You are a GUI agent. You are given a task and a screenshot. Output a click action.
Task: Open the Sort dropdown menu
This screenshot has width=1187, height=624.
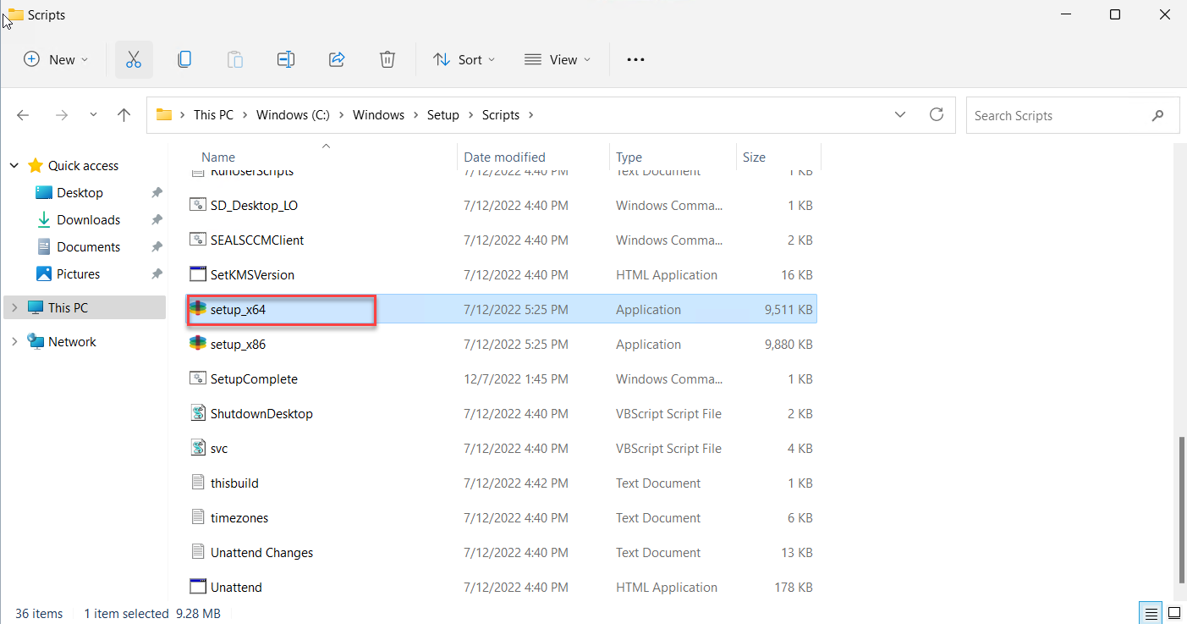(464, 59)
